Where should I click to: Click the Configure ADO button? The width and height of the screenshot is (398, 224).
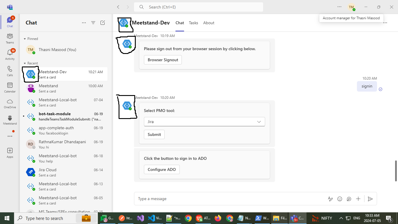[x=162, y=169]
